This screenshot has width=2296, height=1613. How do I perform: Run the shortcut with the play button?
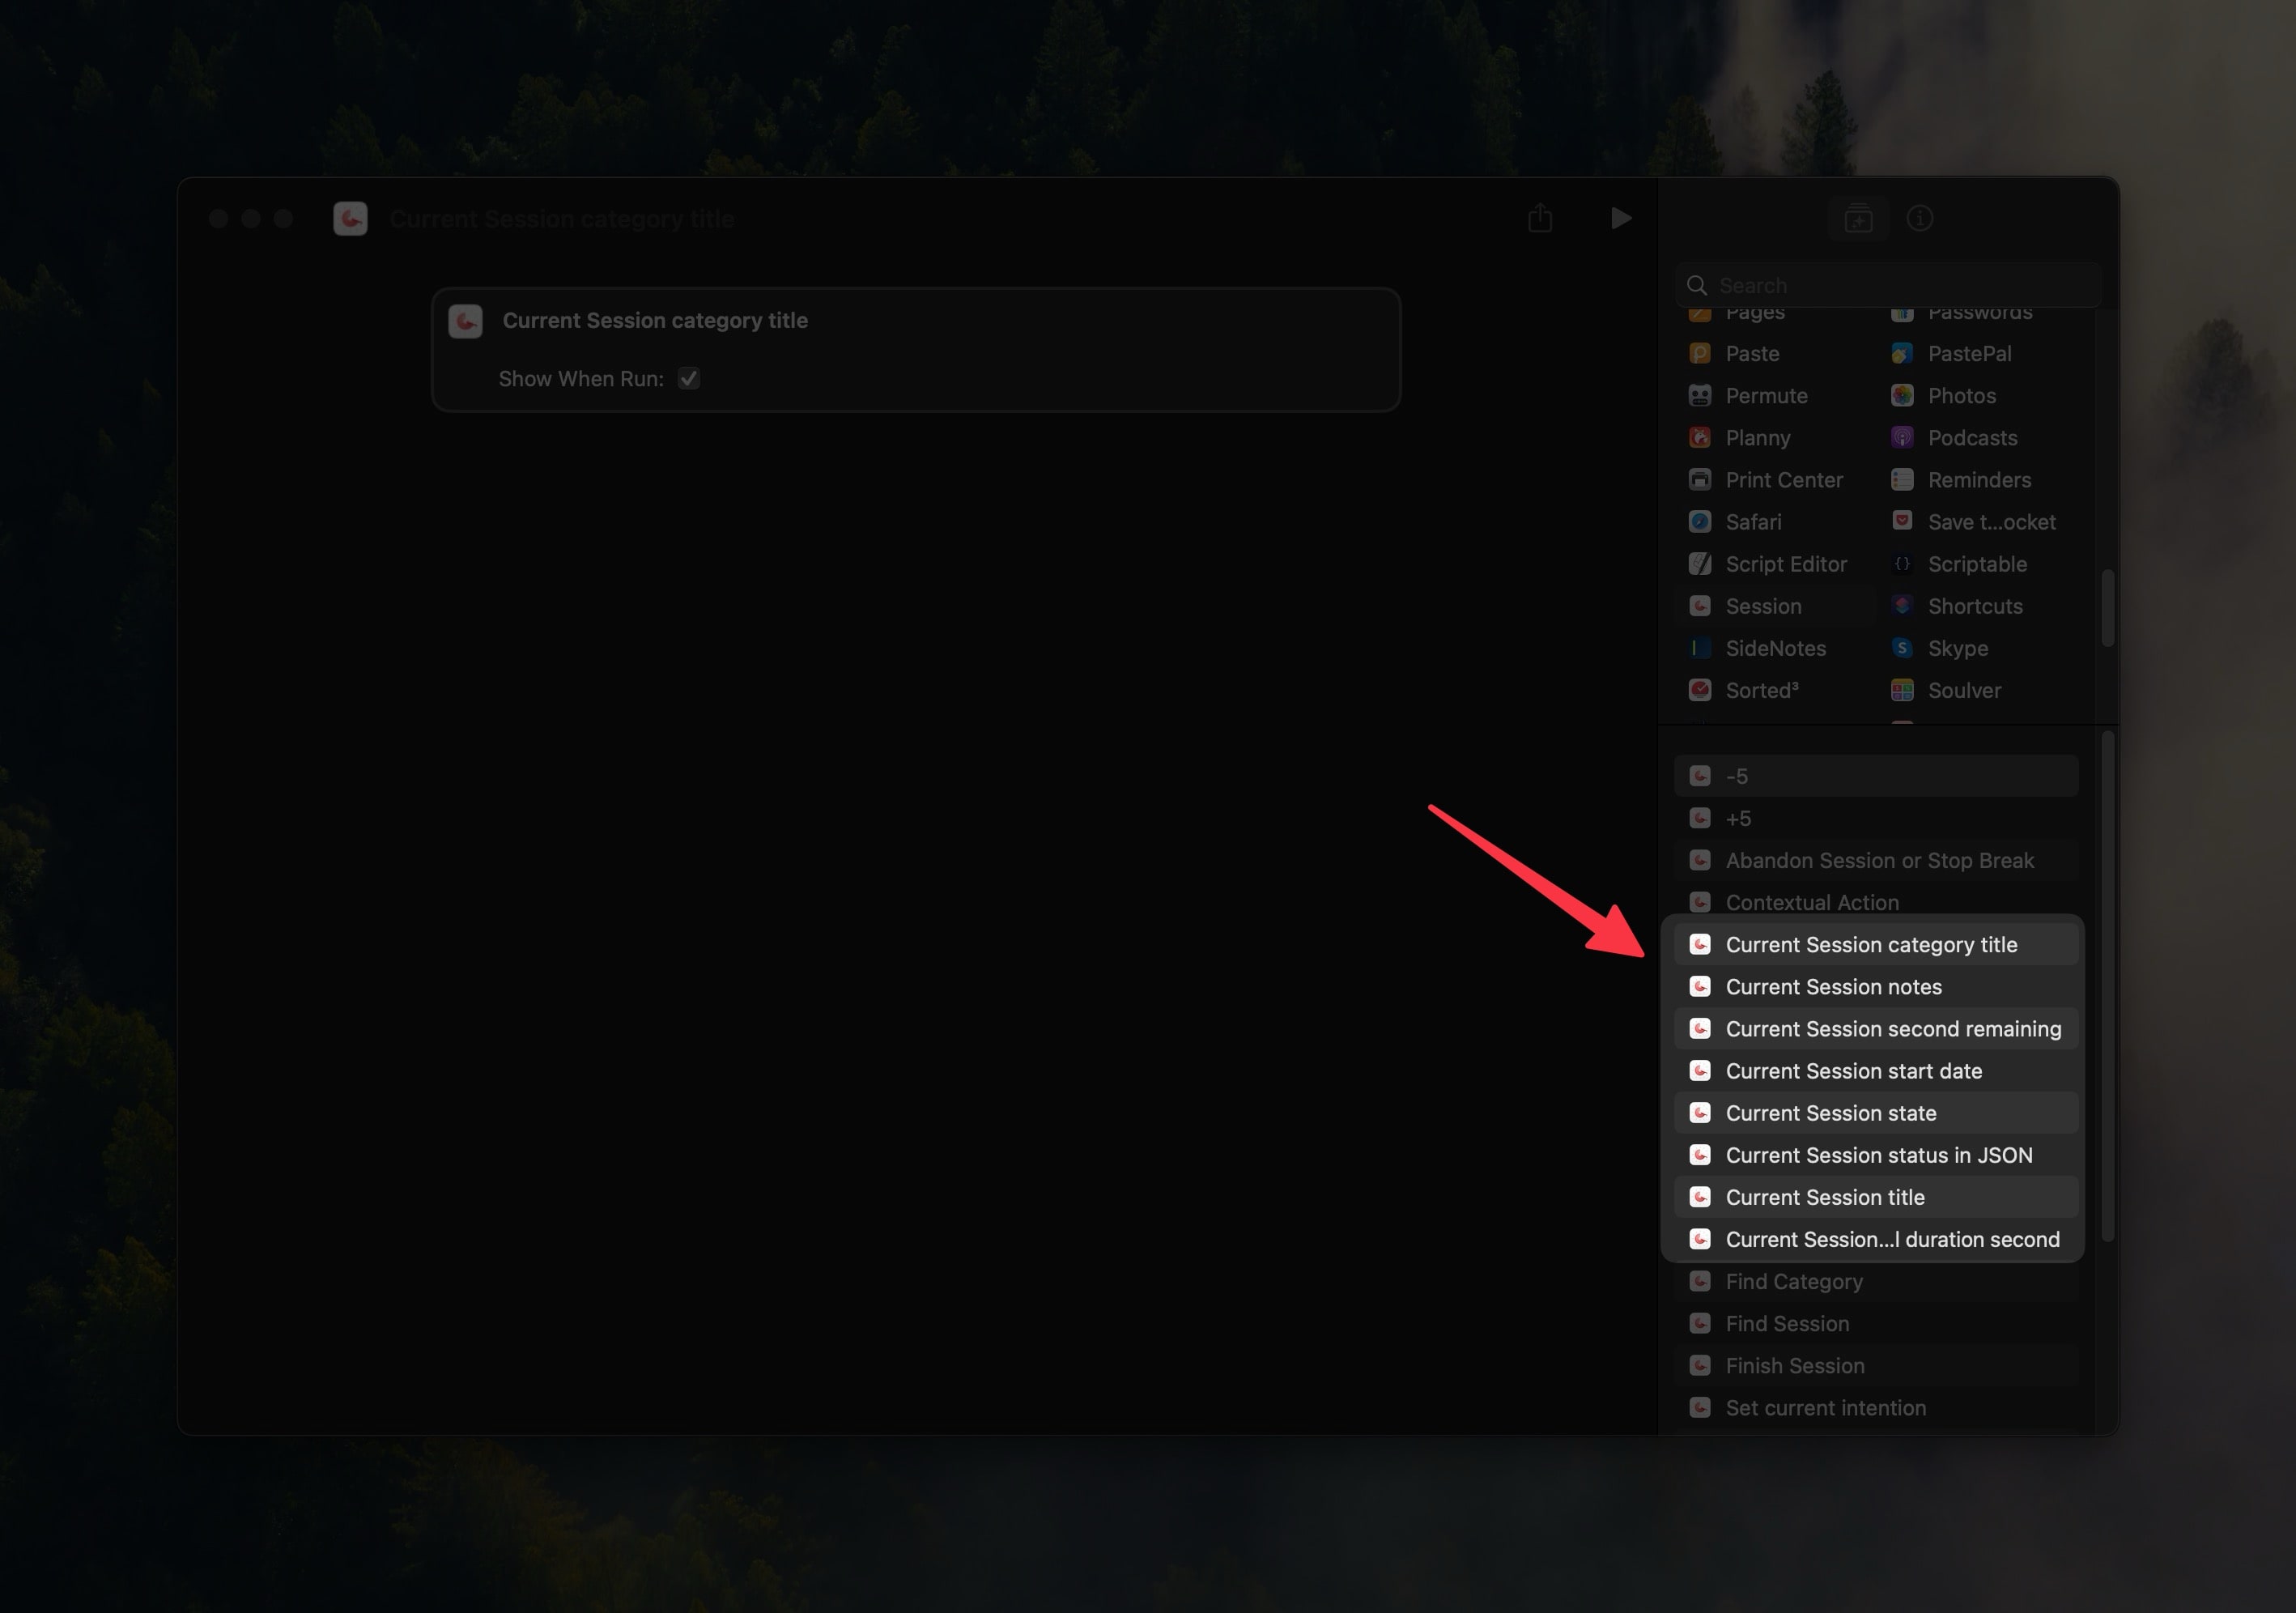[x=1620, y=218]
